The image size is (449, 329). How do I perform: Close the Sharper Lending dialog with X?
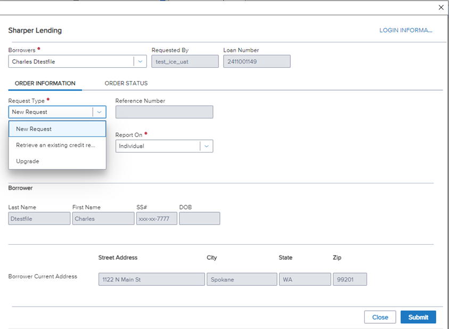point(441,7)
